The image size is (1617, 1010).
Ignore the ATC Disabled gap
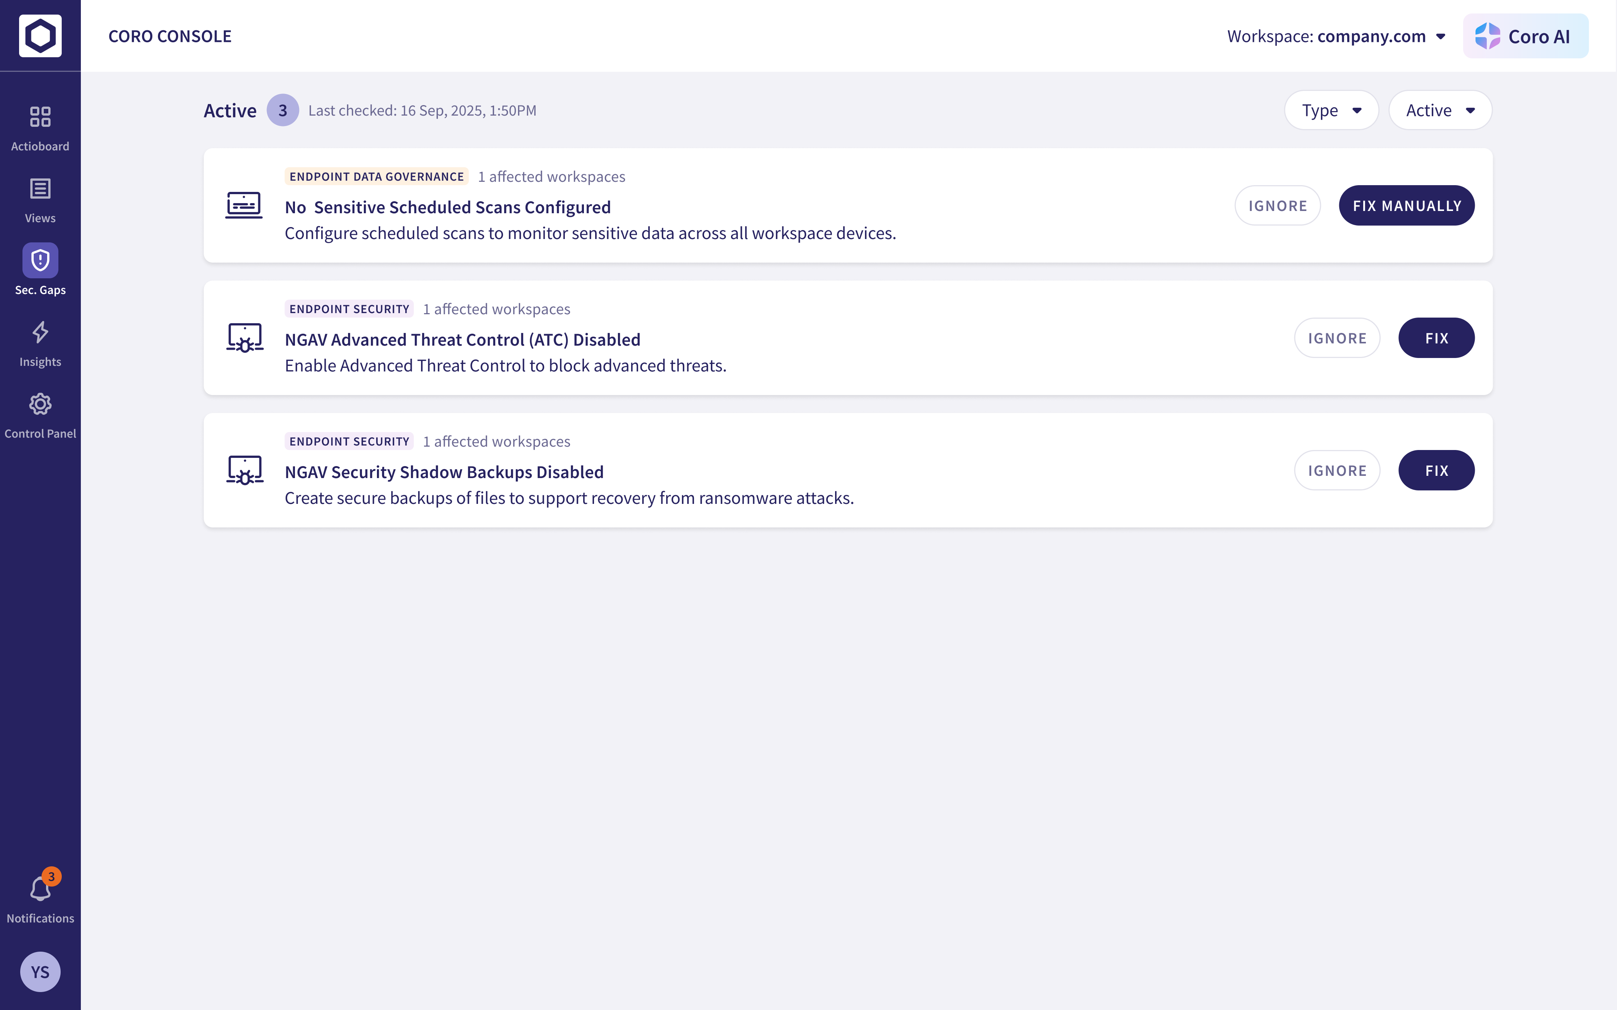[x=1336, y=338]
